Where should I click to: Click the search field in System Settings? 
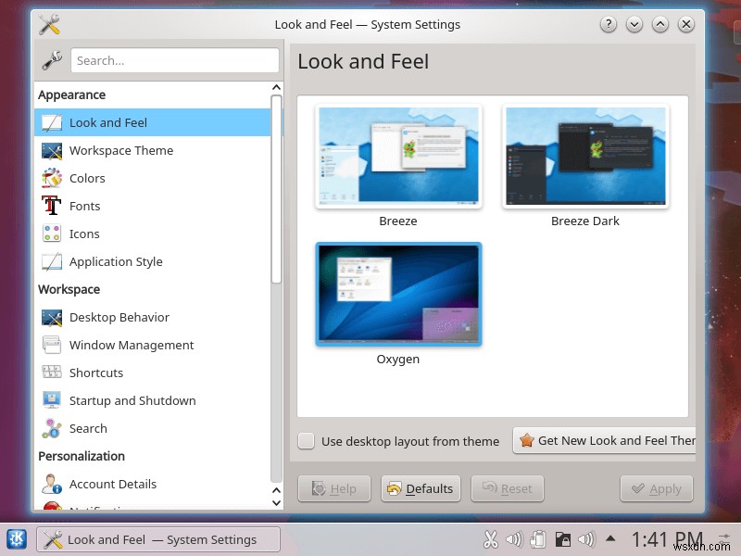coord(175,60)
